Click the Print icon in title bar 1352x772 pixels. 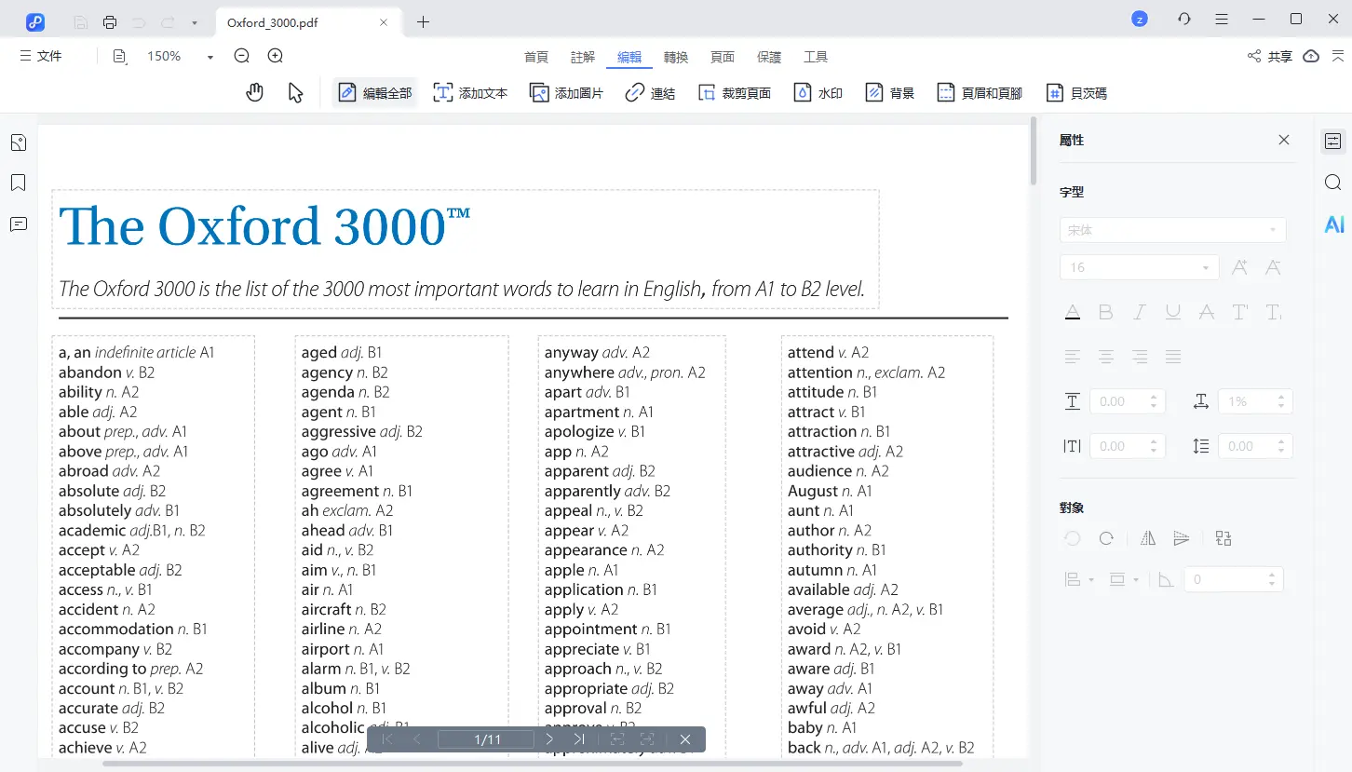[110, 21]
